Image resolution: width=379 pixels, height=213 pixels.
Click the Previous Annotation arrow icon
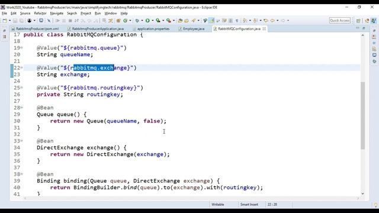pyautogui.click(x=255, y=21)
